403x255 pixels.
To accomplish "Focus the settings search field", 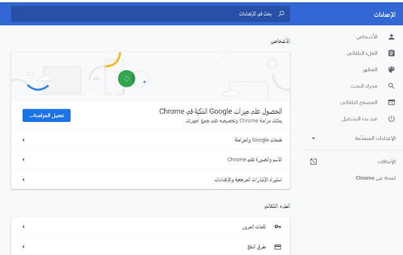I will tap(150, 14).
